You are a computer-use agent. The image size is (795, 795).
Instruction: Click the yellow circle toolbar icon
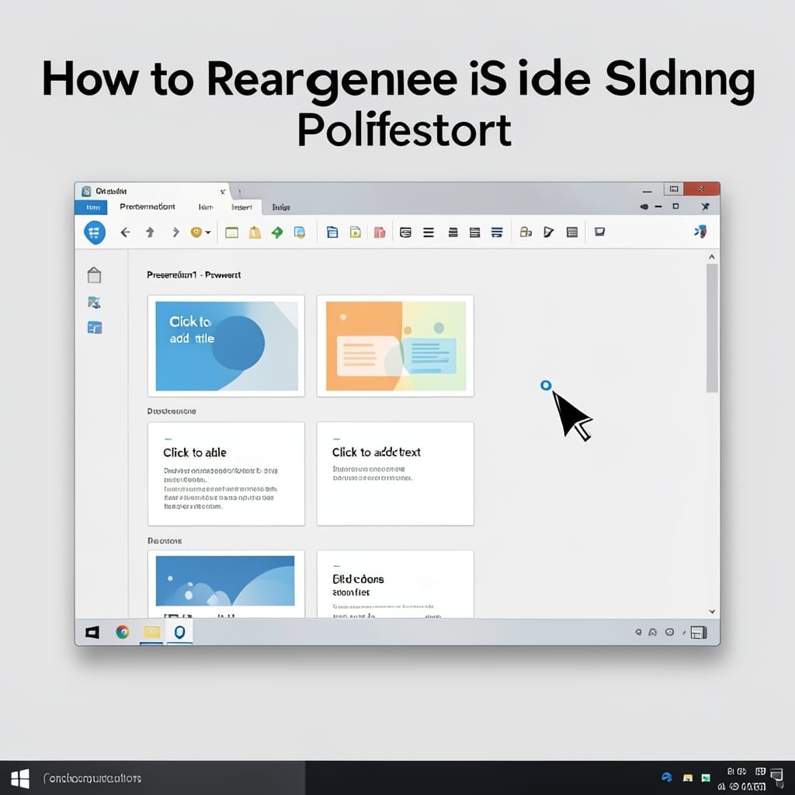[x=196, y=232]
